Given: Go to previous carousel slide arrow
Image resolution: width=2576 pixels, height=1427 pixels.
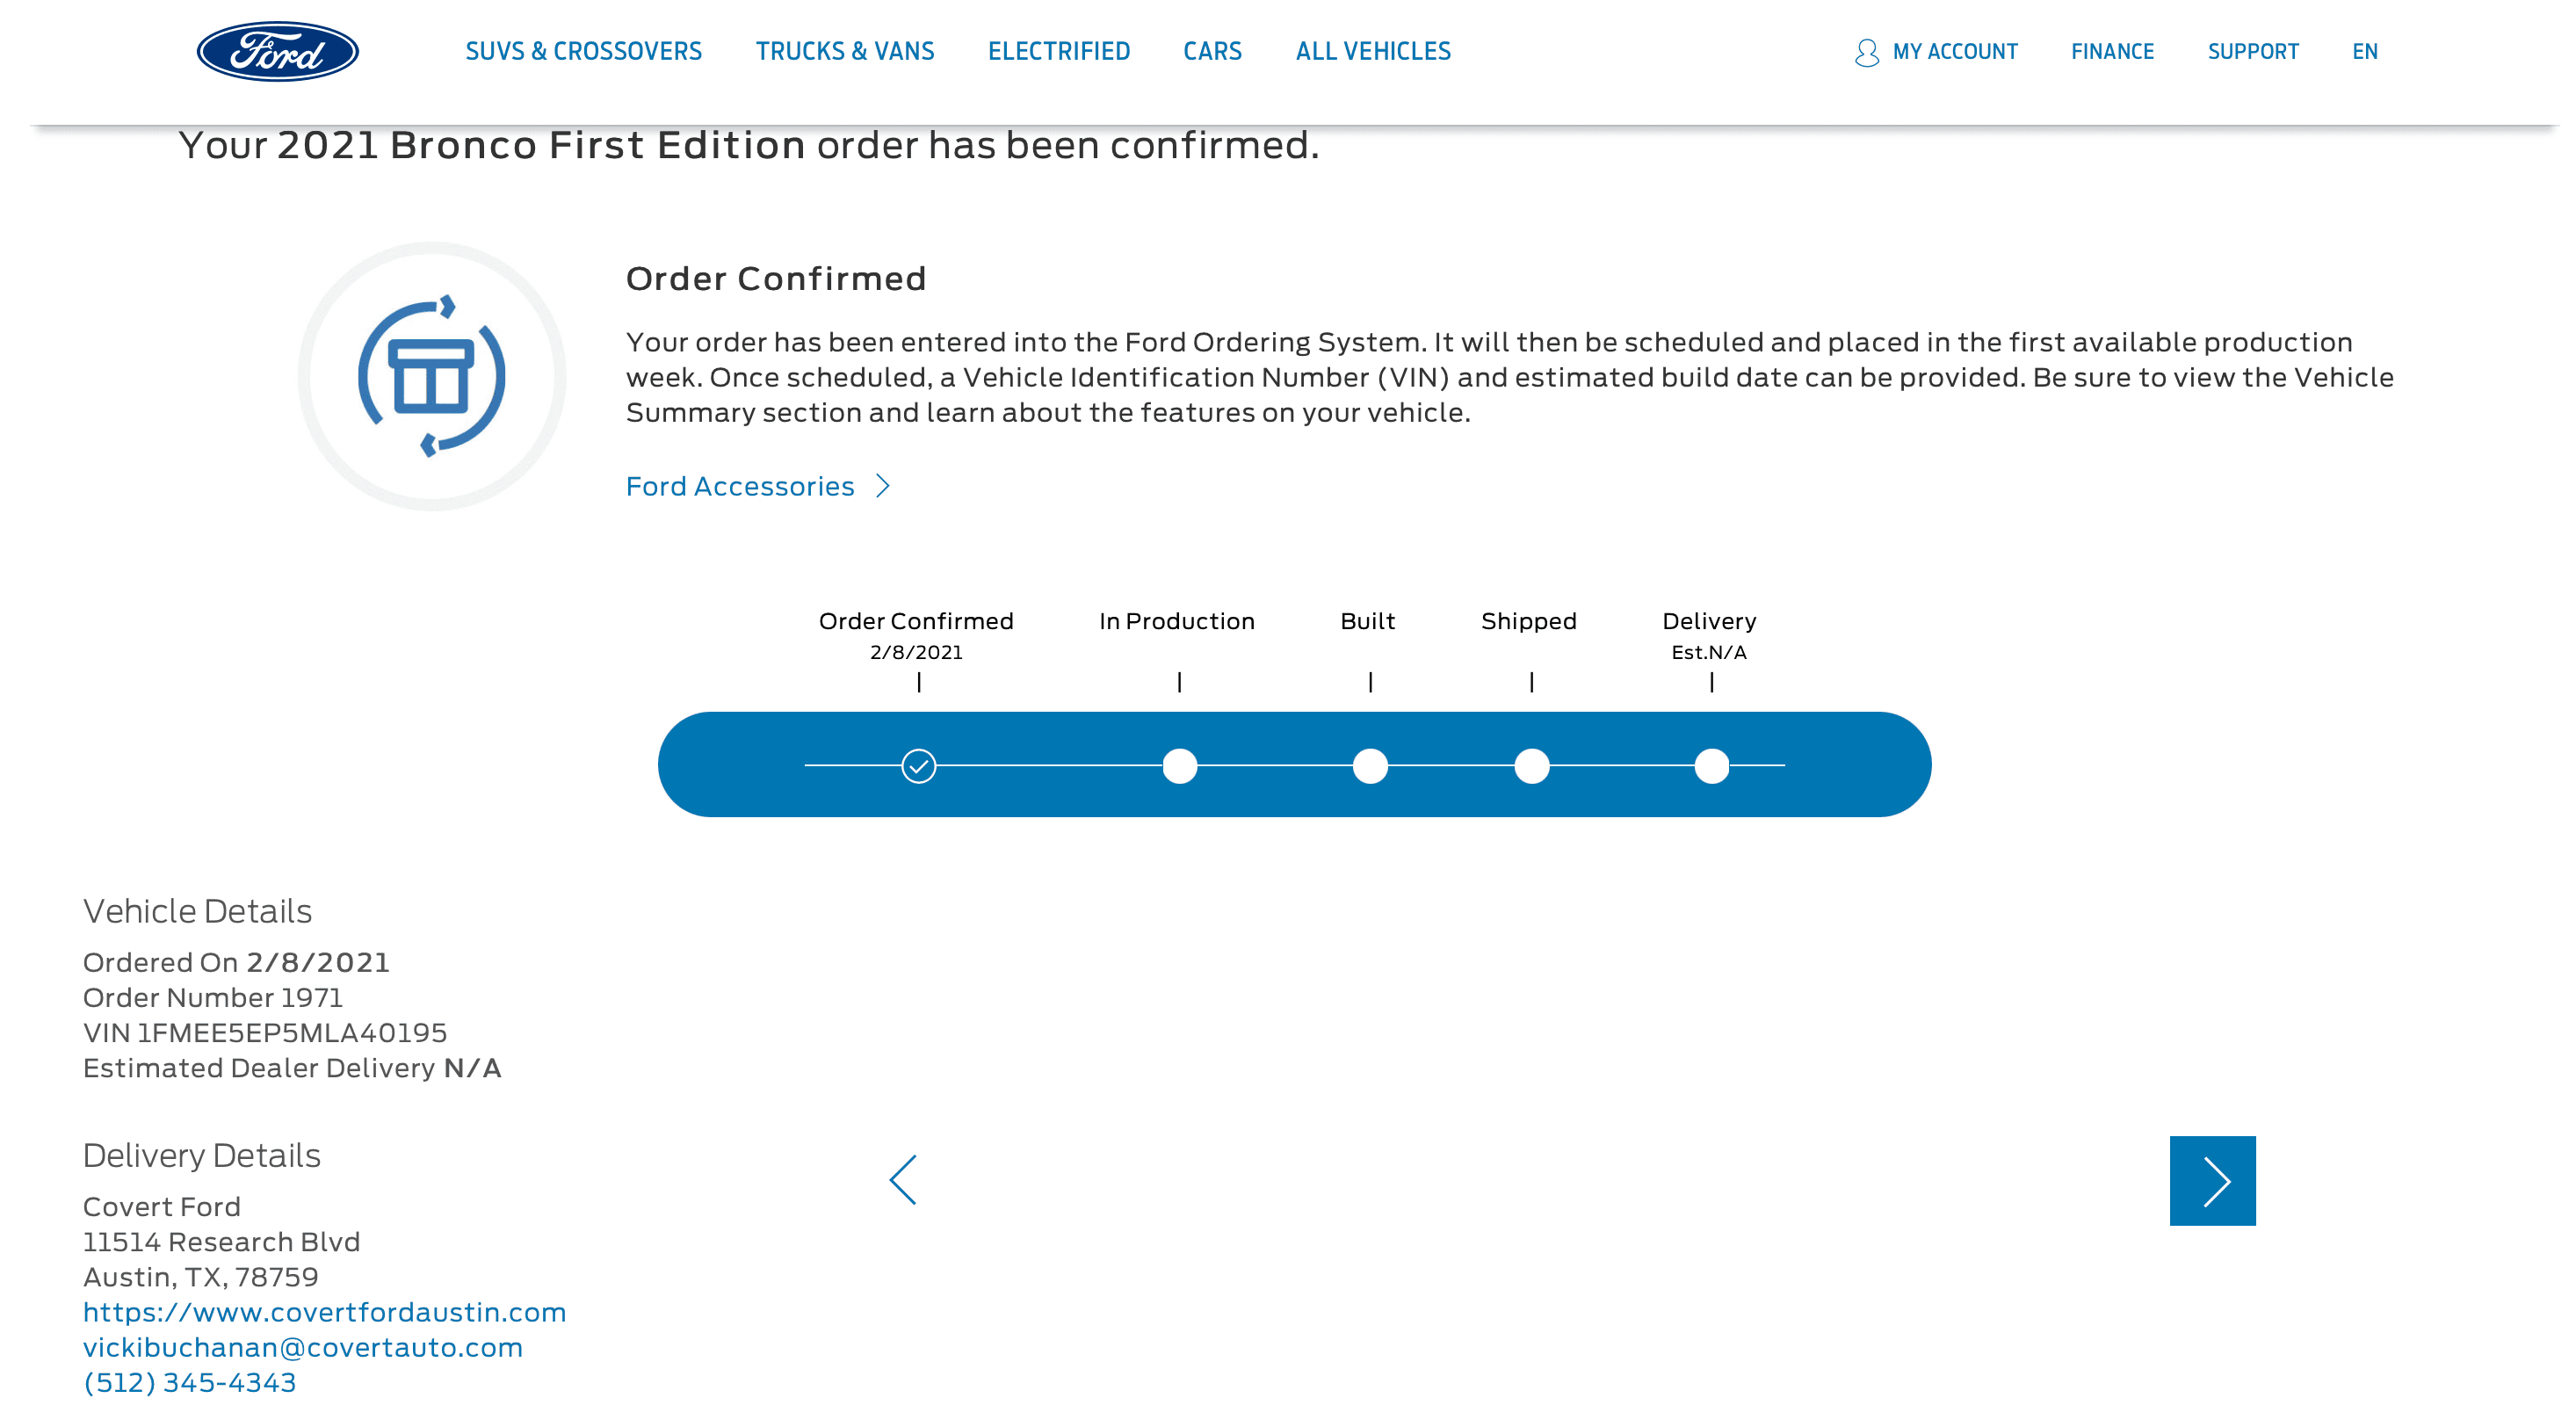Looking at the screenshot, I should 903,1180.
